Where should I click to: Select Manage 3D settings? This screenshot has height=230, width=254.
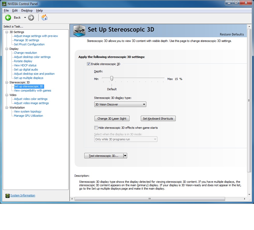coord(27,40)
